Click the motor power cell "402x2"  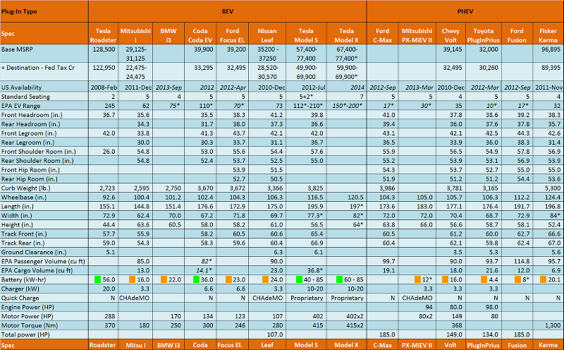coord(354,316)
